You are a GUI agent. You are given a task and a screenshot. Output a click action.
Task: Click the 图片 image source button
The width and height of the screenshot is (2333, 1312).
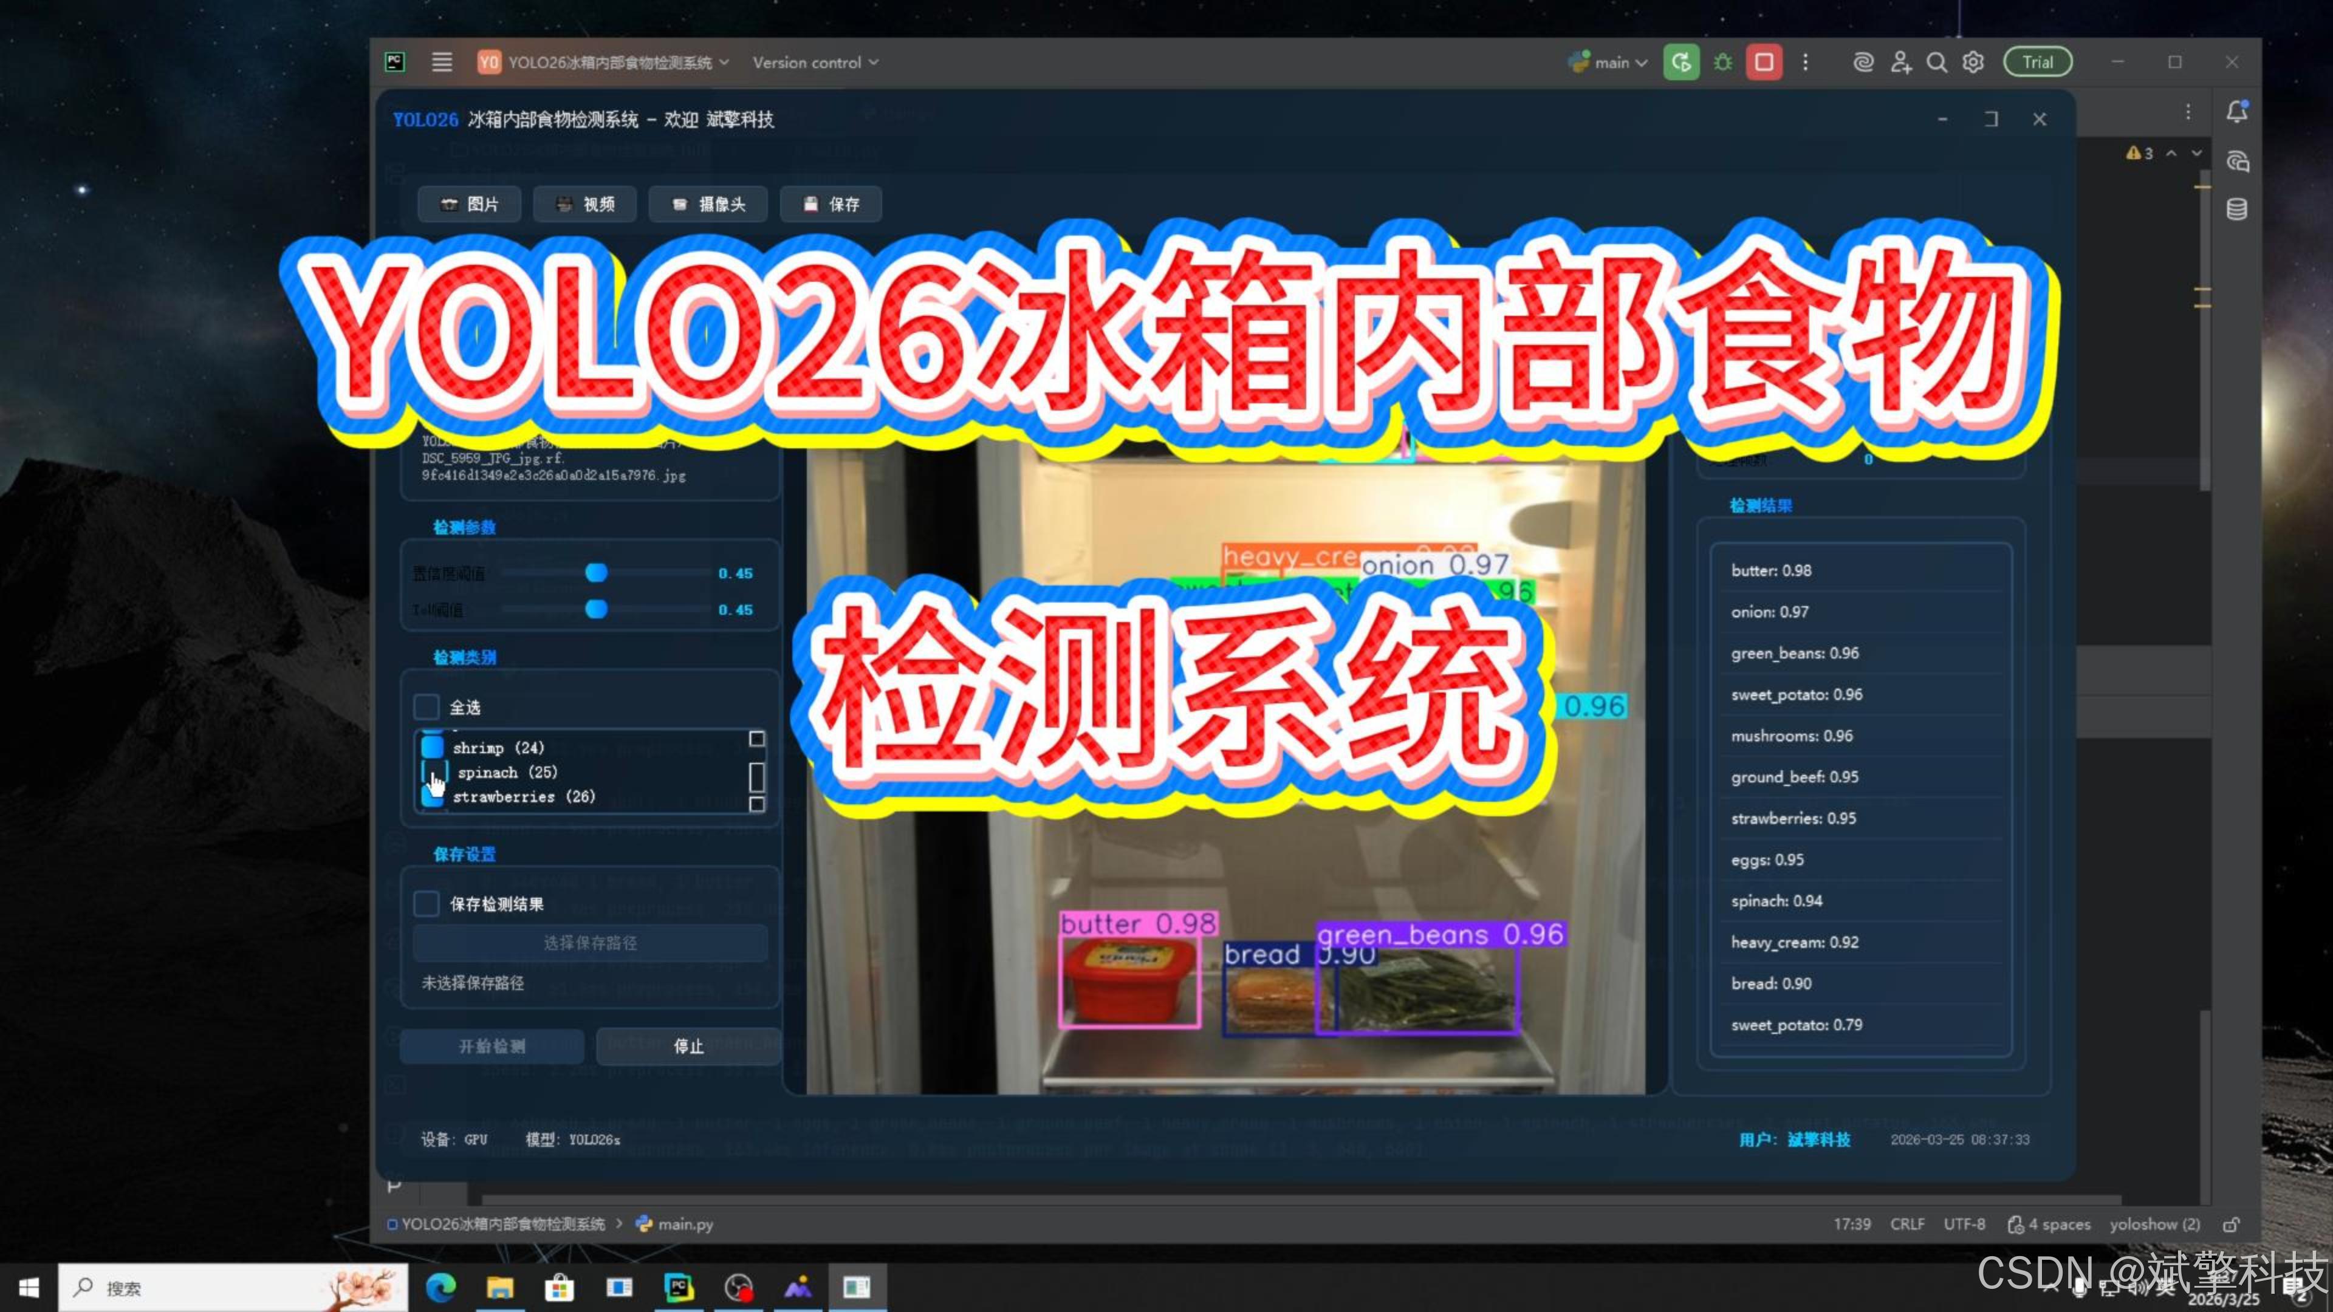click(x=469, y=203)
